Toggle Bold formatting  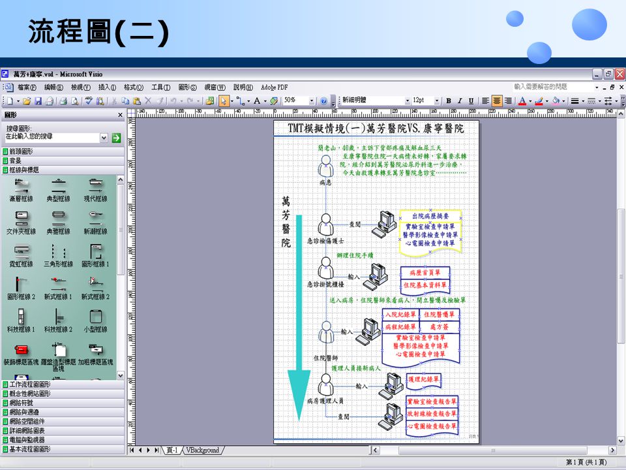pyautogui.click(x=449, y=101)
